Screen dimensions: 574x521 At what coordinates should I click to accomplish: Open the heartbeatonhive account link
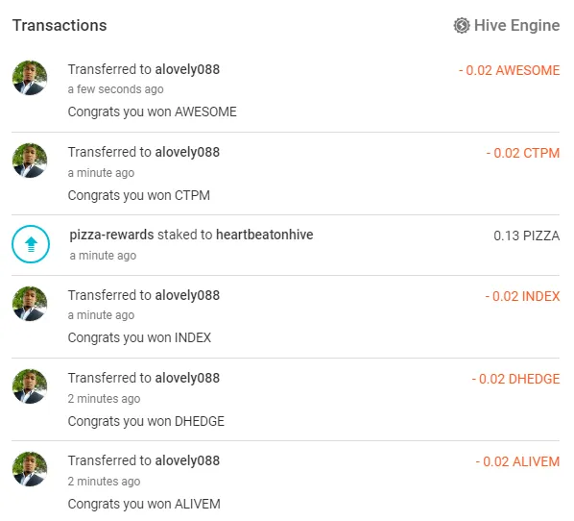pyautogui.click(x=265, y=235)
